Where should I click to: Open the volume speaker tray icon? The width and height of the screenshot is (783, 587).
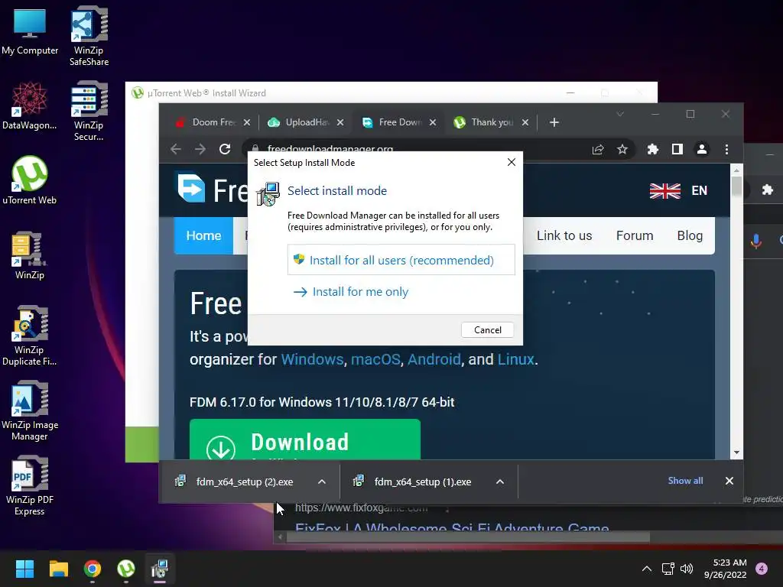pos(687,569)
